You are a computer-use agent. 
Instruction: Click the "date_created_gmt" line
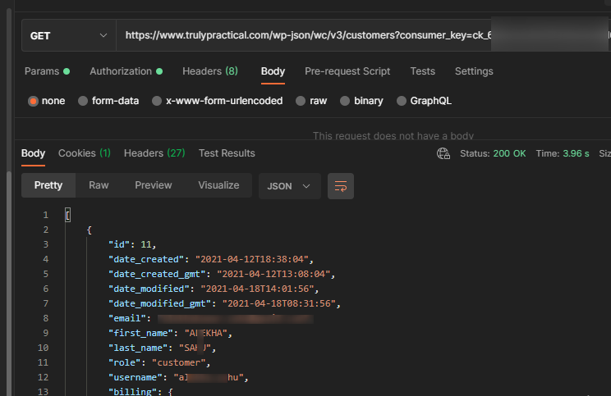click(222, 274)
